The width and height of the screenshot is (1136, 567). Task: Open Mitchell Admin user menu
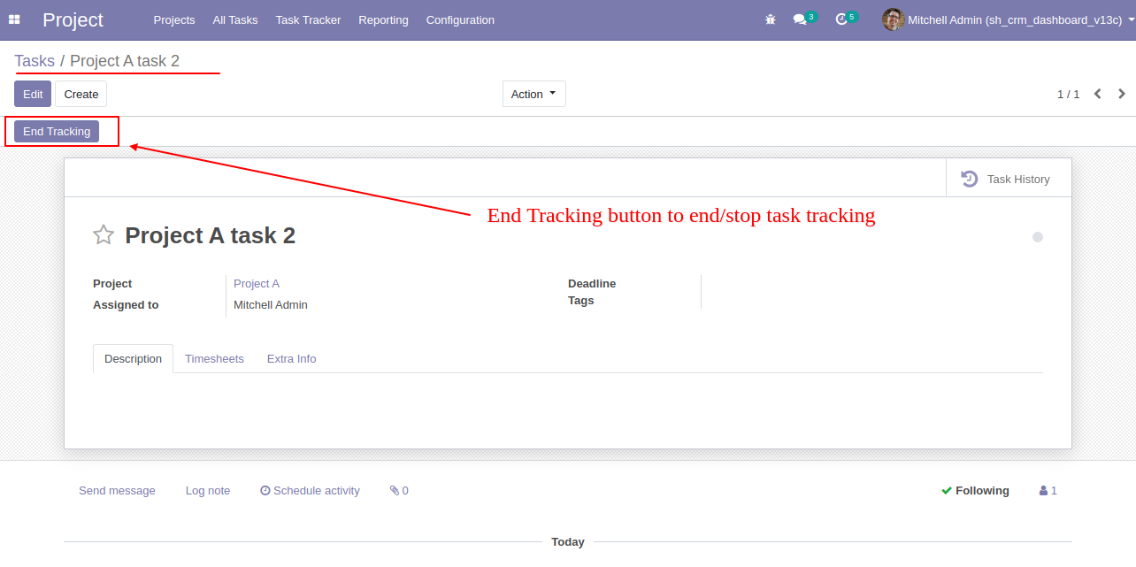click(1009, 19)
